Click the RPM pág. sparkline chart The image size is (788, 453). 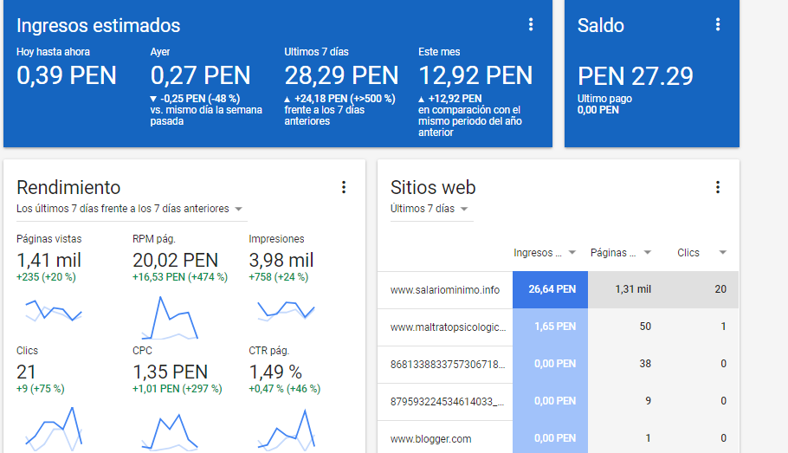[x=170, y=318]
